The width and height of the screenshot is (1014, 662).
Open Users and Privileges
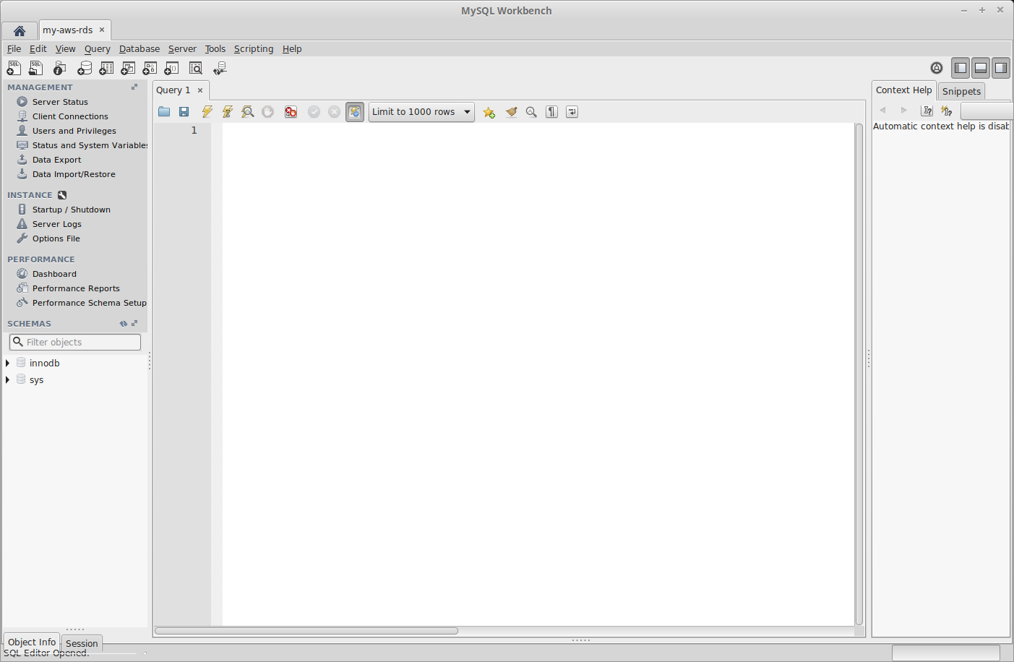tap(74, 131)
